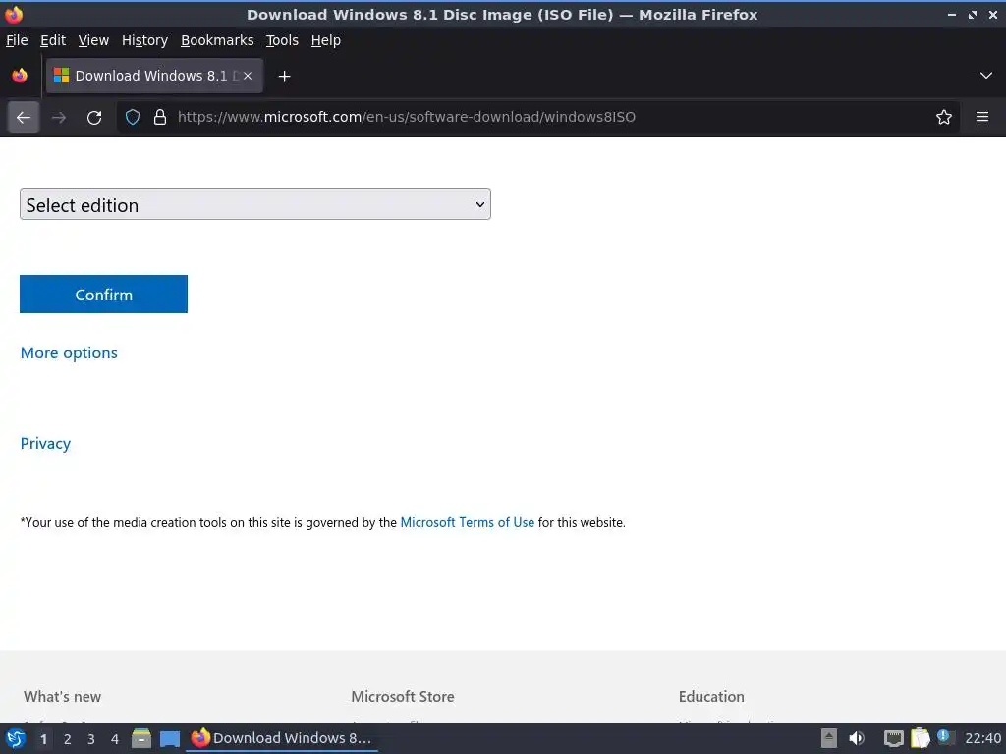Viewport: 1006px width, 754px height.
Task: Click the Firefox title bar icon
Action: [x=14, y=14]
